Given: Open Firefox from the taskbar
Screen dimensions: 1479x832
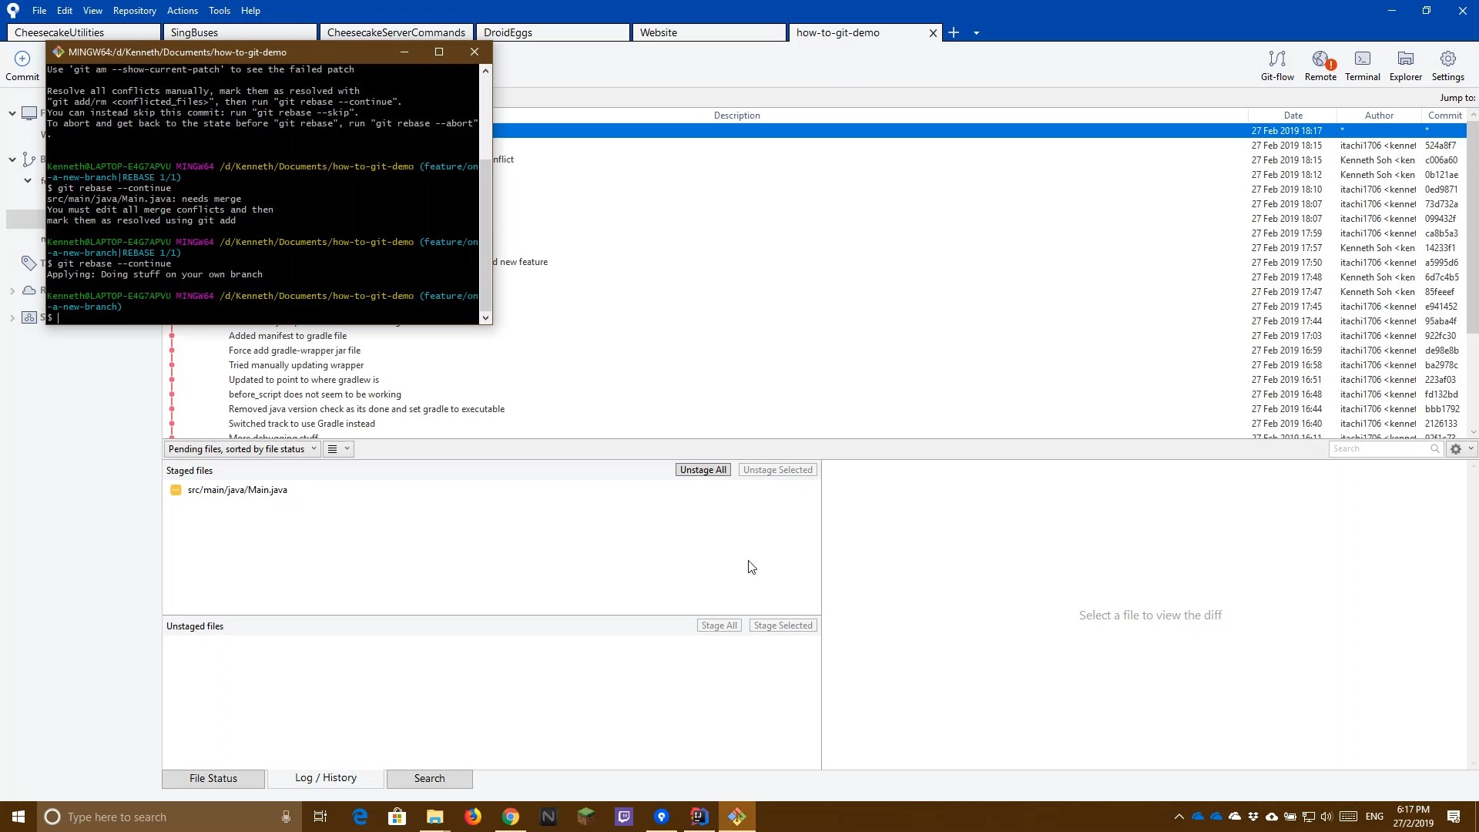Looking at the screenshot, I should coord(473,817).
